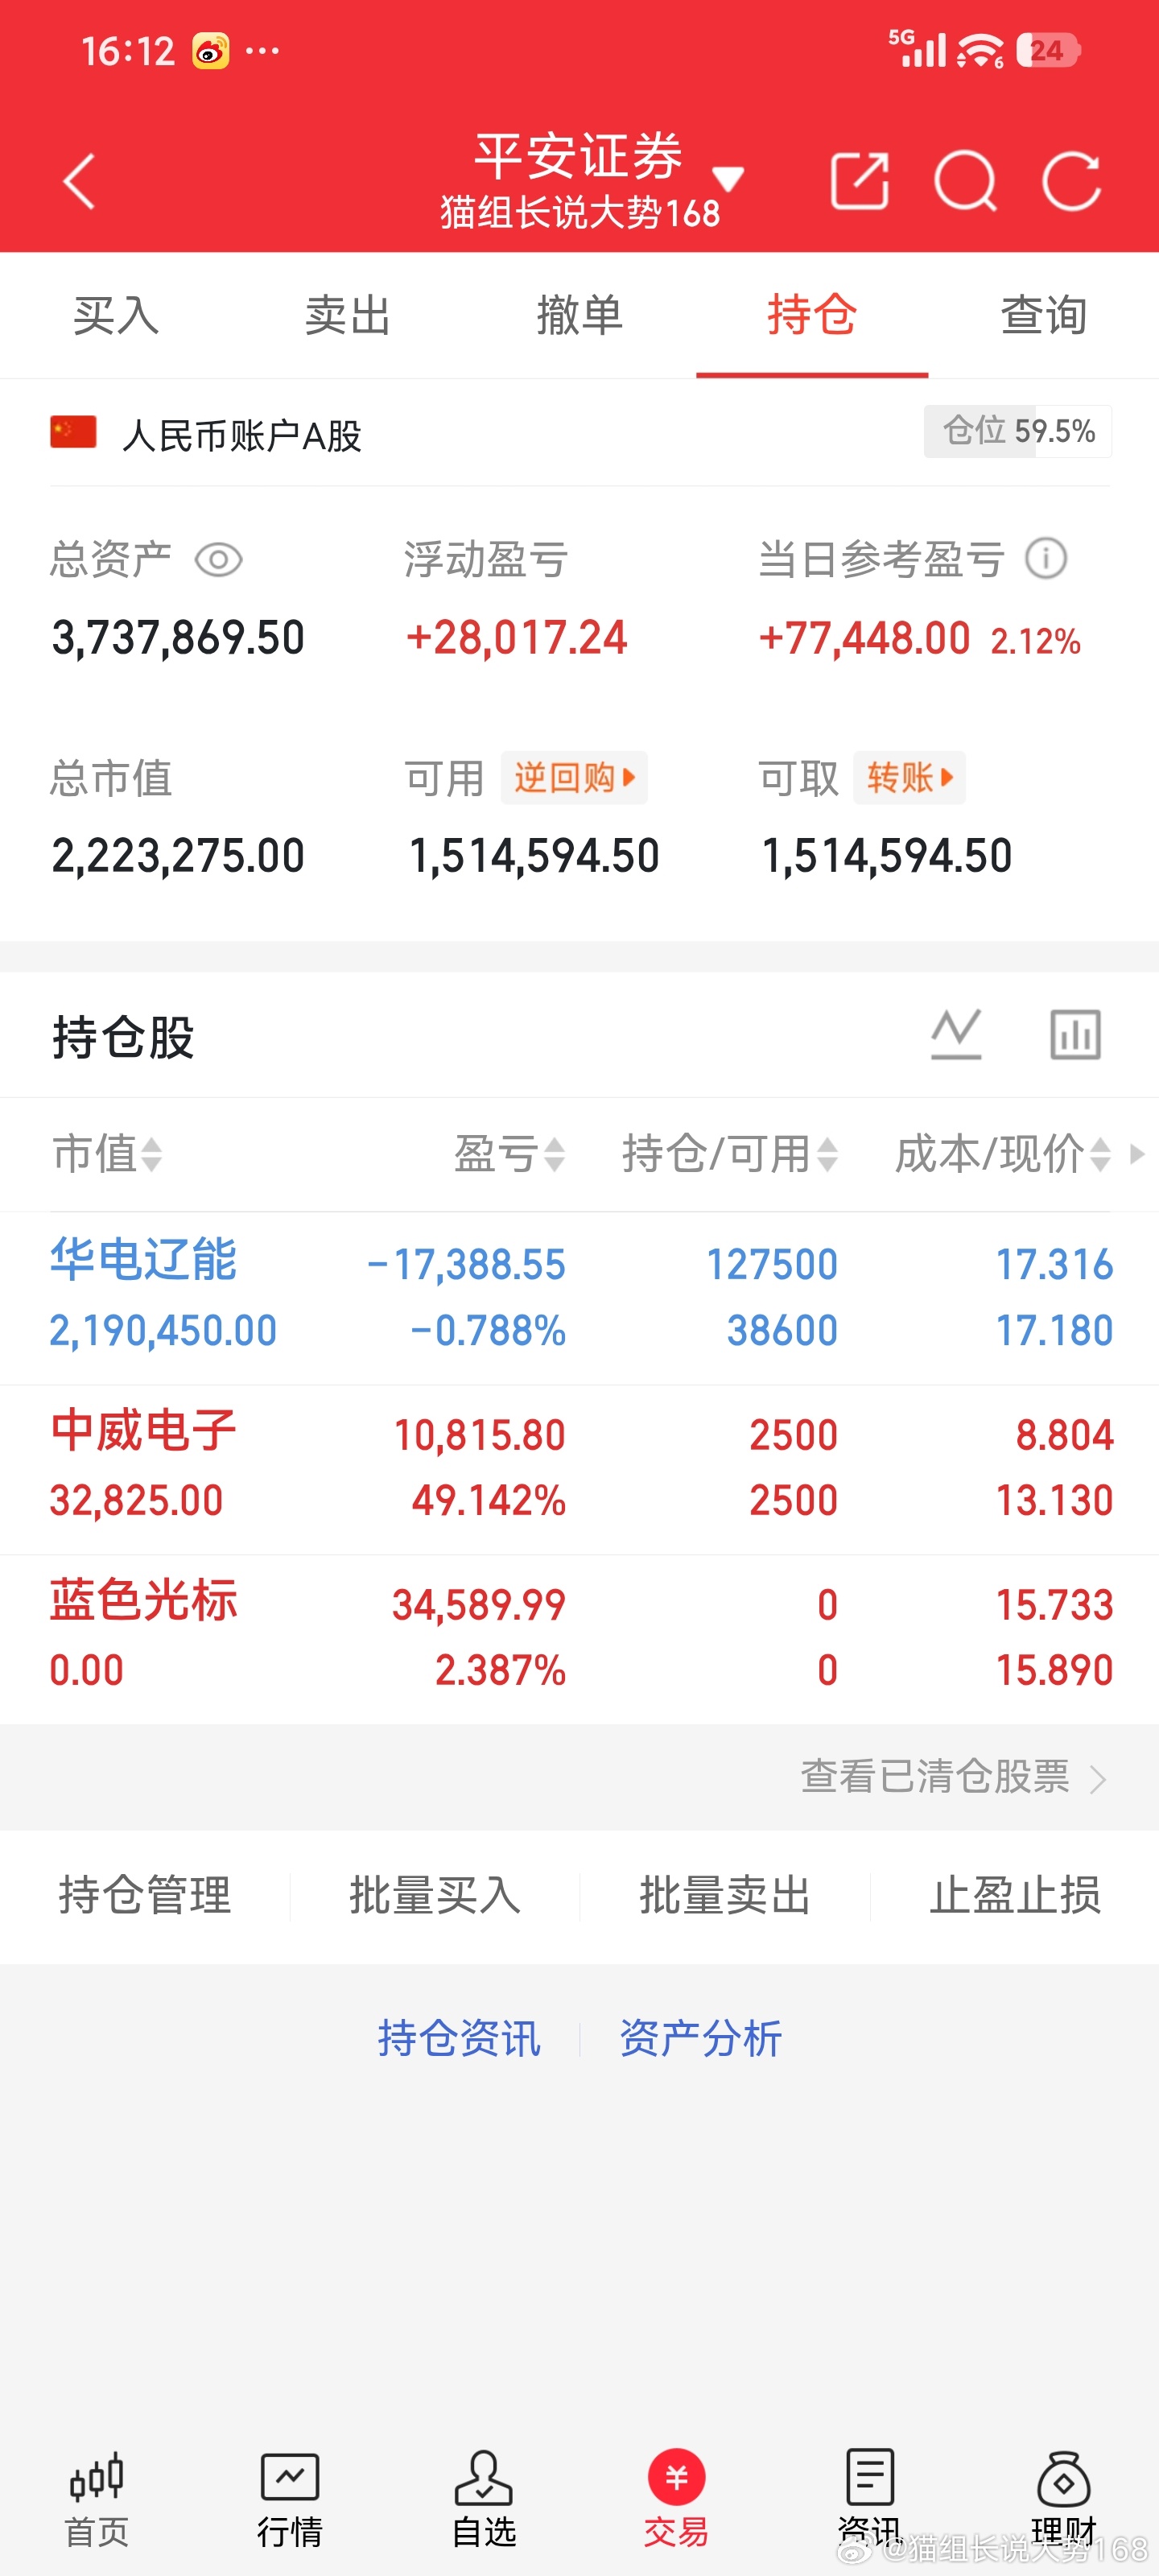Screen dimensions: 1159x2576
Task: Tap the Wi-Fi indicator in status bar
Action: coord(980,50)
